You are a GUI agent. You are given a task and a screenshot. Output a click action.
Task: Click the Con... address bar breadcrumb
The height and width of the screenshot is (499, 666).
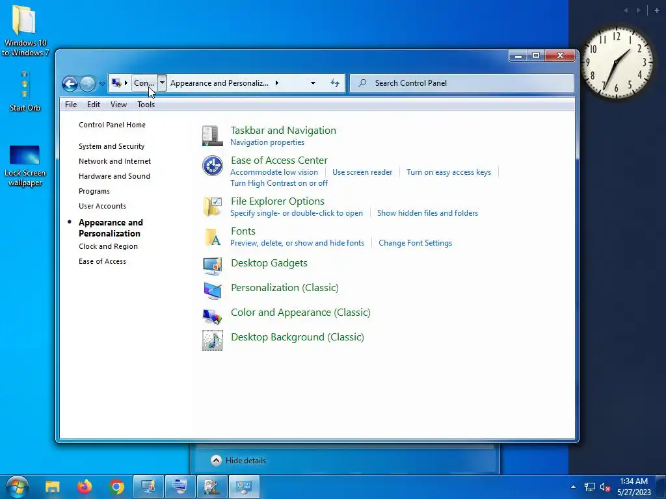pos(144,83)
